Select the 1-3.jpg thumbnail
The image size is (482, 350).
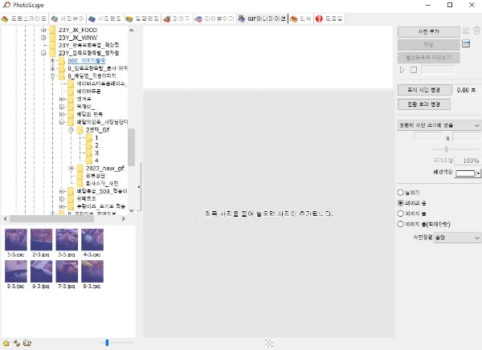pyautogui.click(x=16, y=240)
